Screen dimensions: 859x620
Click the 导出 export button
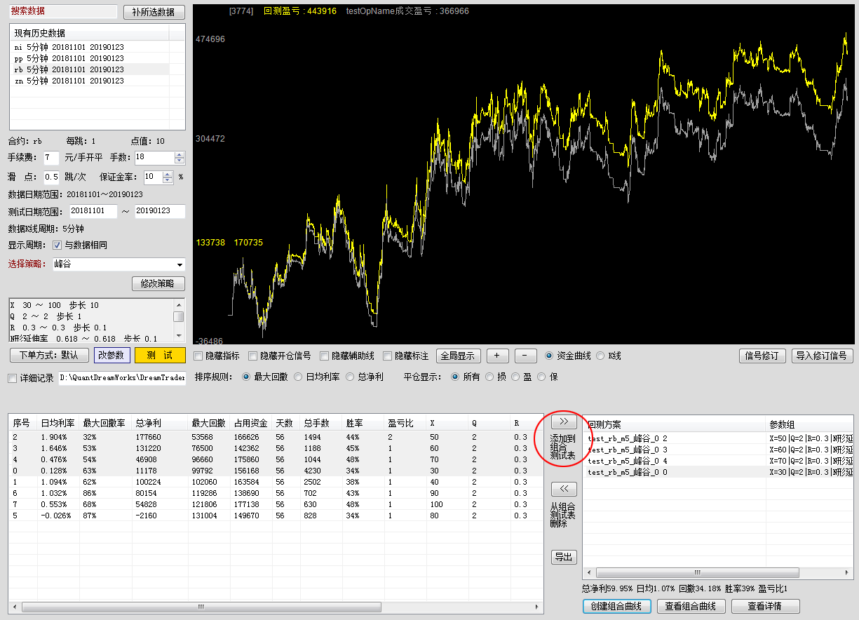[x=564, y=557]
